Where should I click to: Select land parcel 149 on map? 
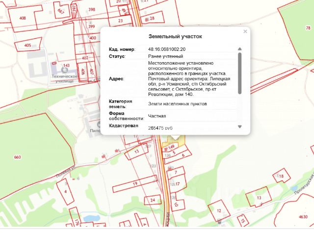(x=171, y=147)
